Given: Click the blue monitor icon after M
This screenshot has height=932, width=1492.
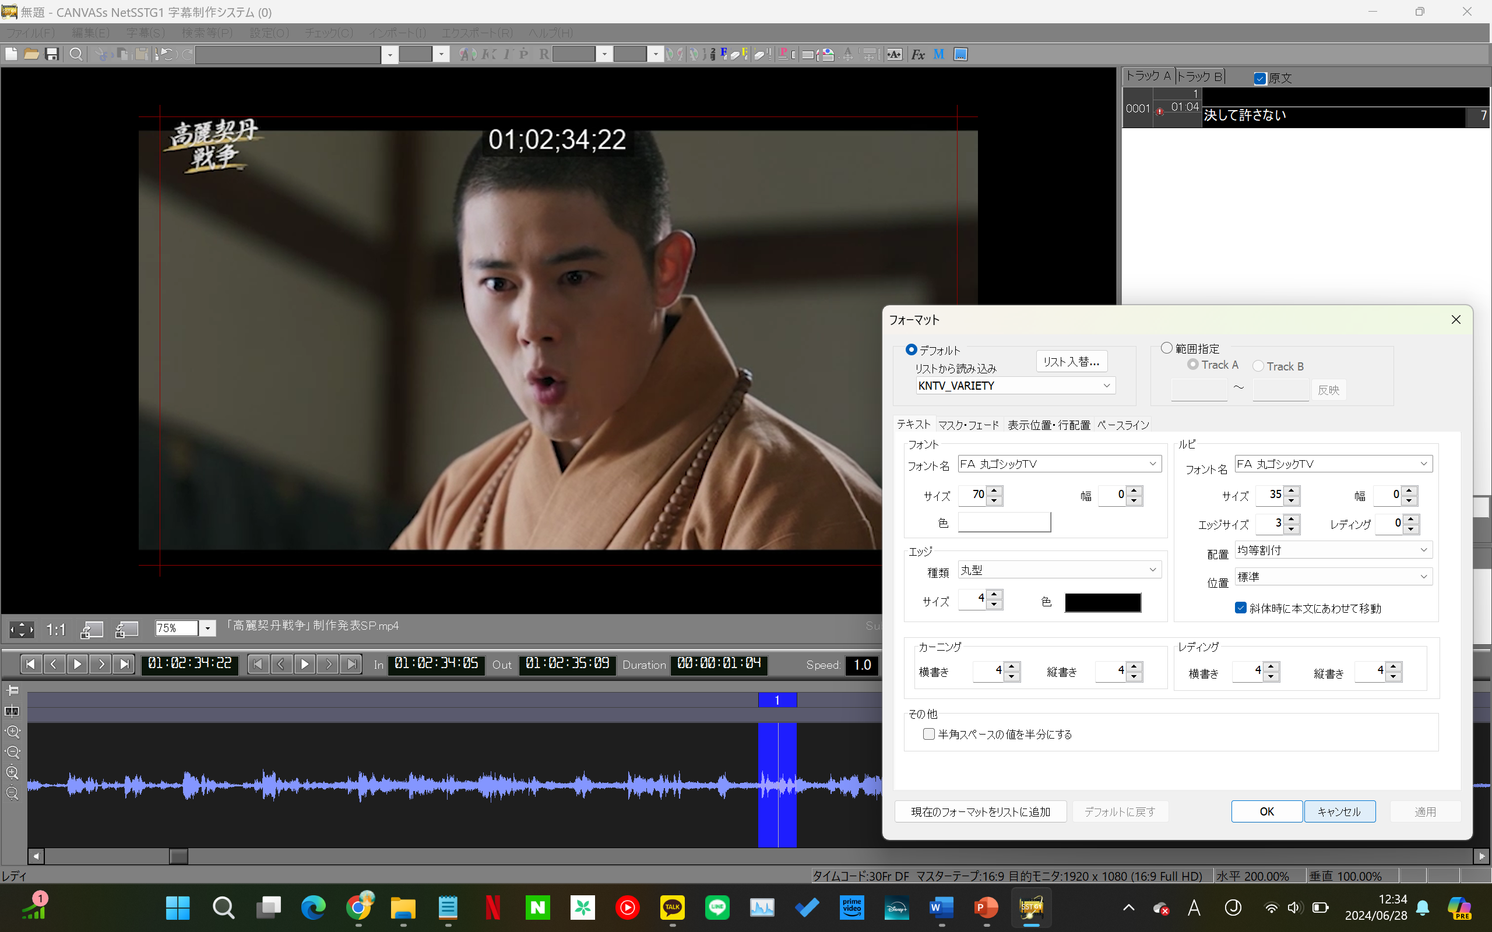Looking at the screenshot, I should 960,54.
